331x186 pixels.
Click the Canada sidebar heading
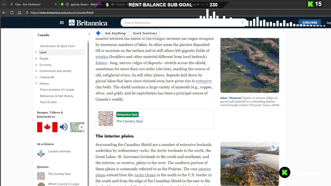(x=43, y=35)
